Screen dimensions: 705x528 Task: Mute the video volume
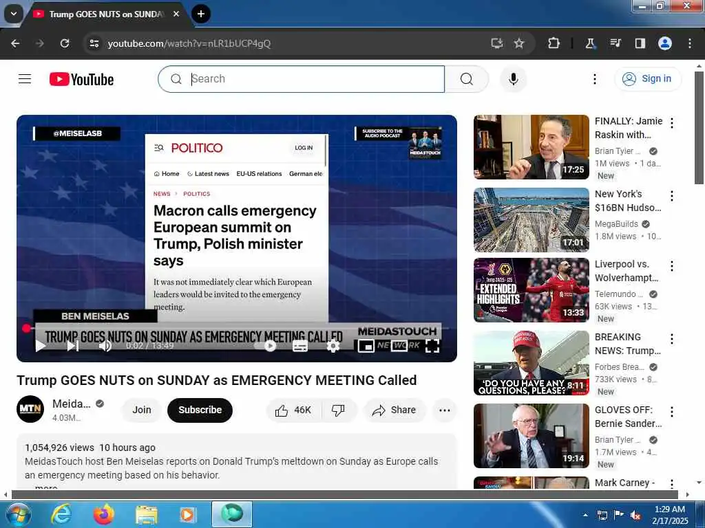pyautogui.click(x=105, y=346)
